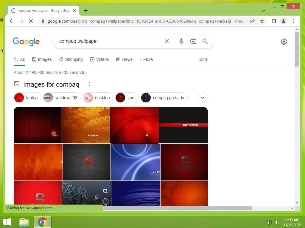Open a new tab with plus button

85,11
